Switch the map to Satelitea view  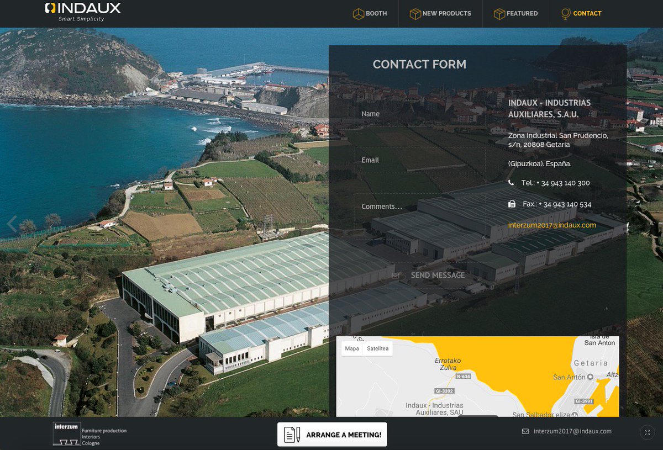[378, 348]
